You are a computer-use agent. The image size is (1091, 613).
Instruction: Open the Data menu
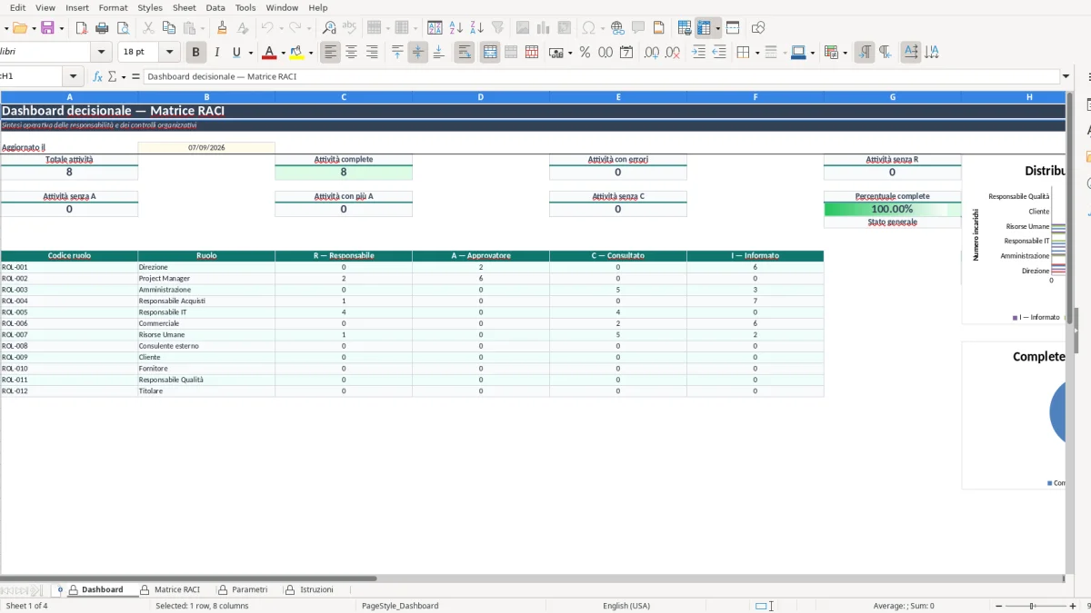(x=215, y=7)
